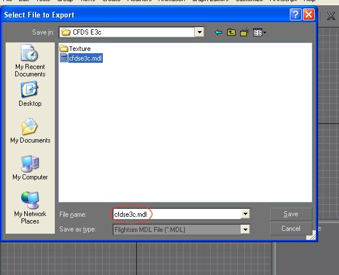This screenshot has height=275, width=339.
Task: Go to My Computer location
Action: [30, 167]
